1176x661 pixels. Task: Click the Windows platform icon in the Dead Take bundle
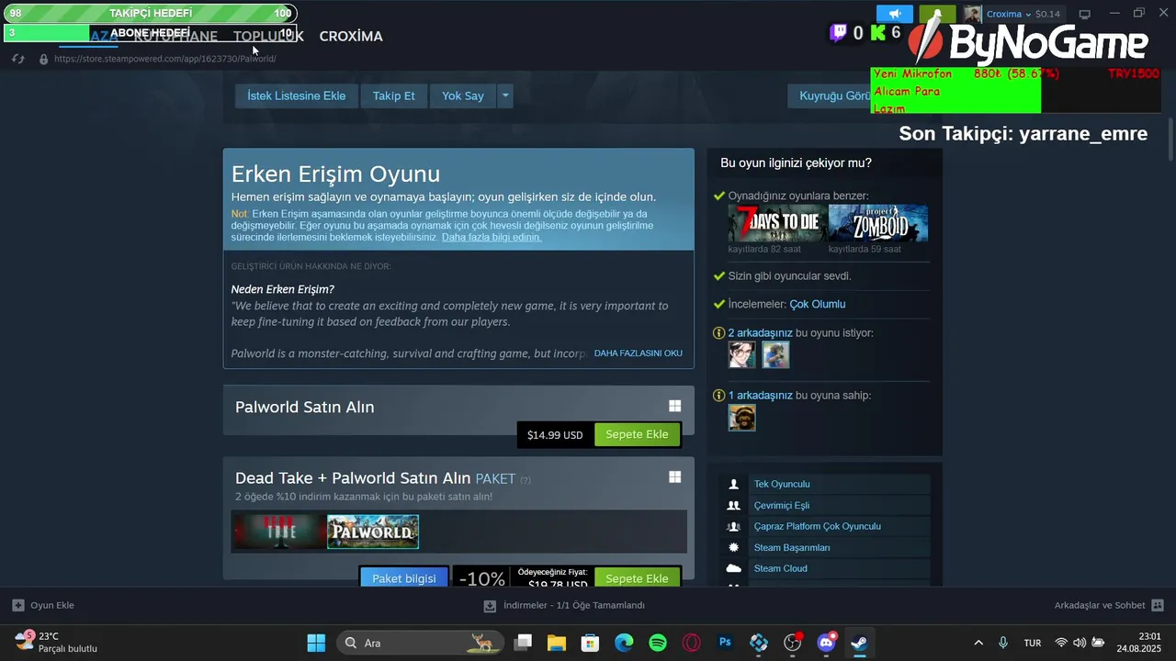674,476
